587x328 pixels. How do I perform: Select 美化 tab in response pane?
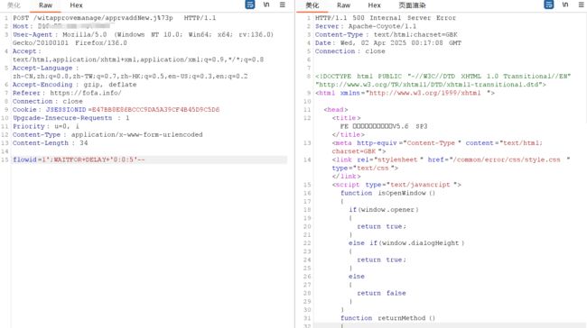312,5
